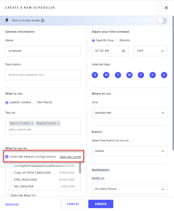Screen dimensions: 174x211
Task: Choose the FHD 1920x1080 configuration
Action: [11, 180]
